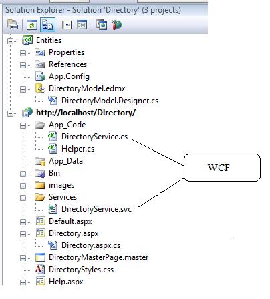Viewport: 270px width, 299px height.
Task: Click the Helper.cs file icon
Action: pyautogui.click(x=53, y=149)
